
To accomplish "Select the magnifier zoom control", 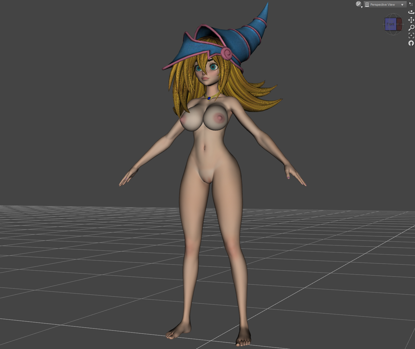I will tap(411, 28).
